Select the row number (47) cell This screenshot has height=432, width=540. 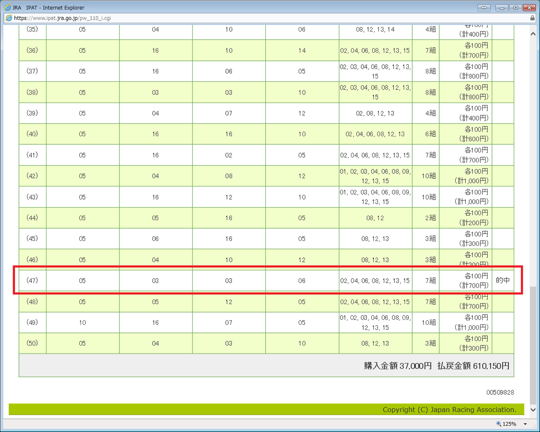coord(32,281)
